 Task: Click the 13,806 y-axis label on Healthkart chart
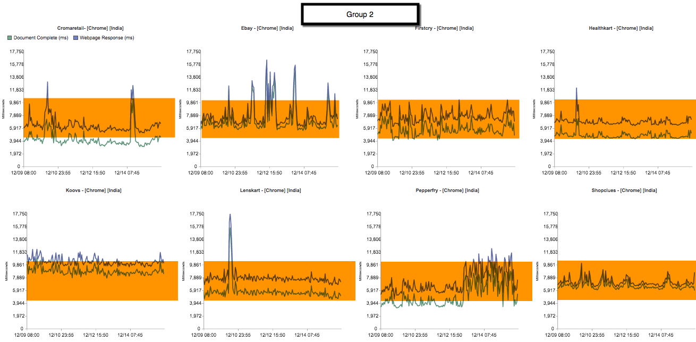point(546,77)
